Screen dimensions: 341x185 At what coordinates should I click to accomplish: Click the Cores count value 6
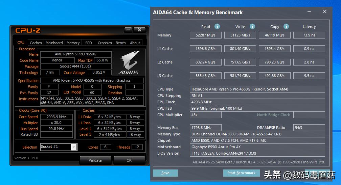(x=106, y=147)
